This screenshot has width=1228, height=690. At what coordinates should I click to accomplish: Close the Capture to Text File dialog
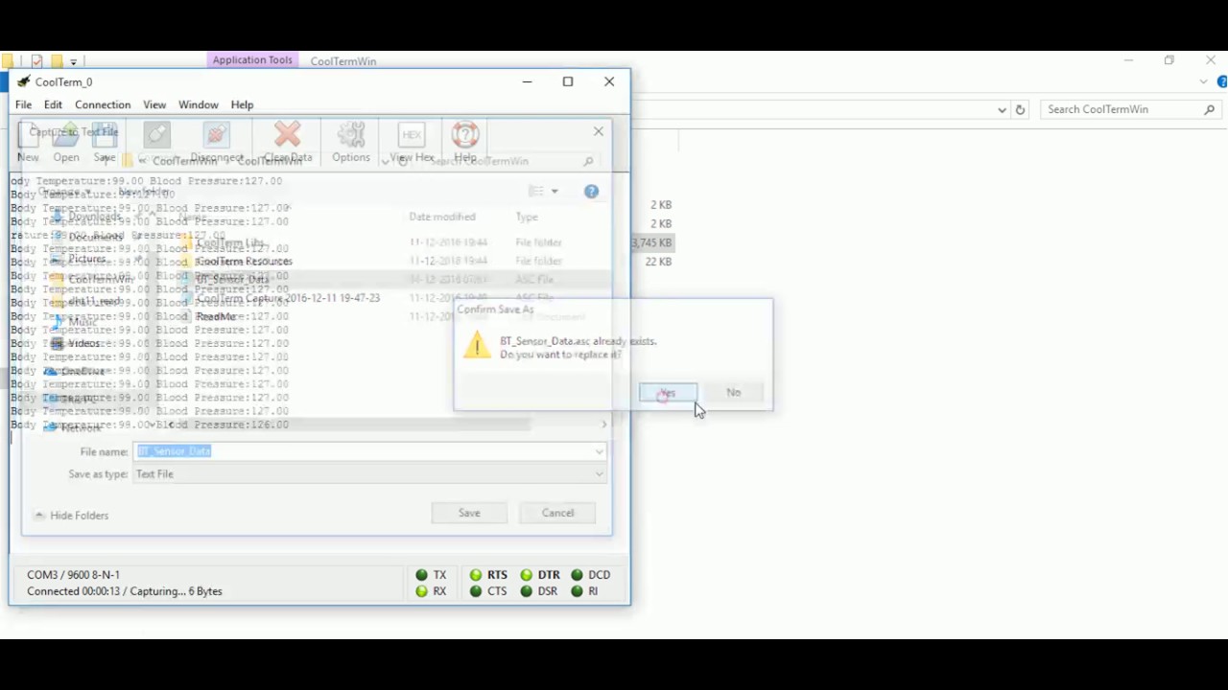(599, 131)
